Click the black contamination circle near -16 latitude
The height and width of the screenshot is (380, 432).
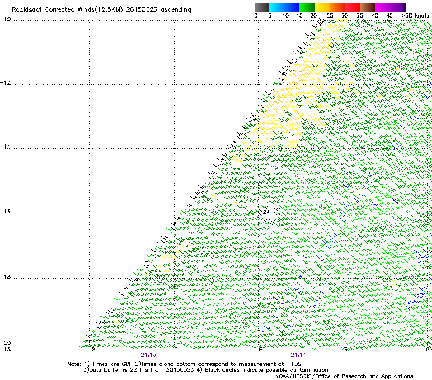[x=266, y=212]
